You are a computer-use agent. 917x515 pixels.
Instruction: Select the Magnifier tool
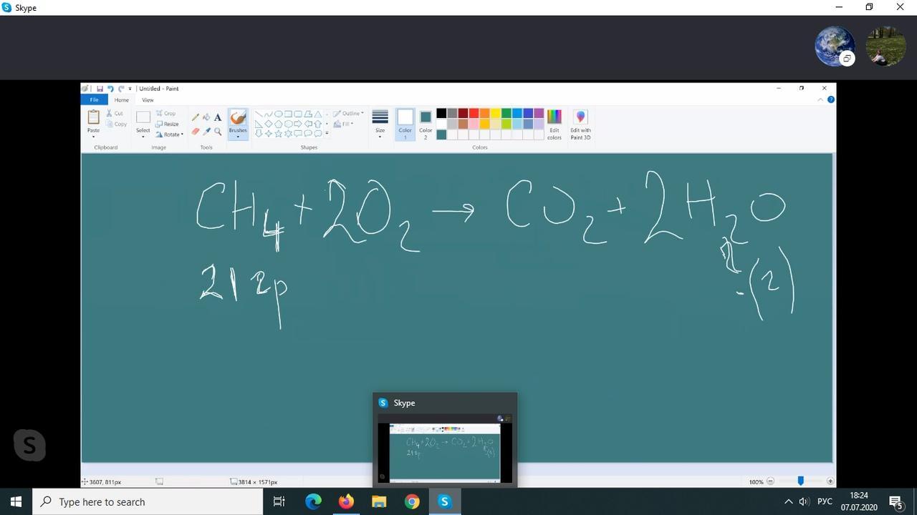pos(218,132)
